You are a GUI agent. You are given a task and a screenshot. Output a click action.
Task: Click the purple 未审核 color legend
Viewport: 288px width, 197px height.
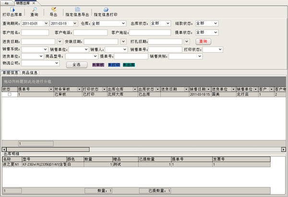[x=98, y=63]
